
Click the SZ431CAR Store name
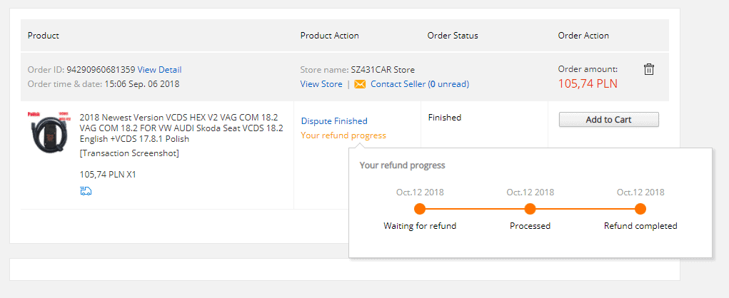(x=383, y=70)
